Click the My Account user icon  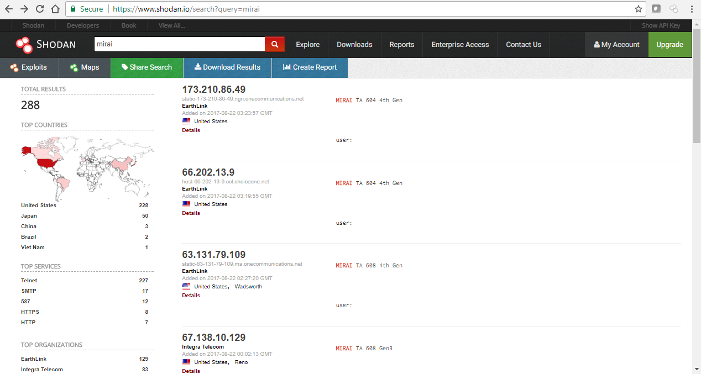coord(598,44)
